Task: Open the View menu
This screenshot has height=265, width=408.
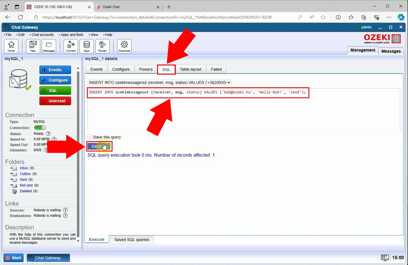Action: (x=94, y=35)
